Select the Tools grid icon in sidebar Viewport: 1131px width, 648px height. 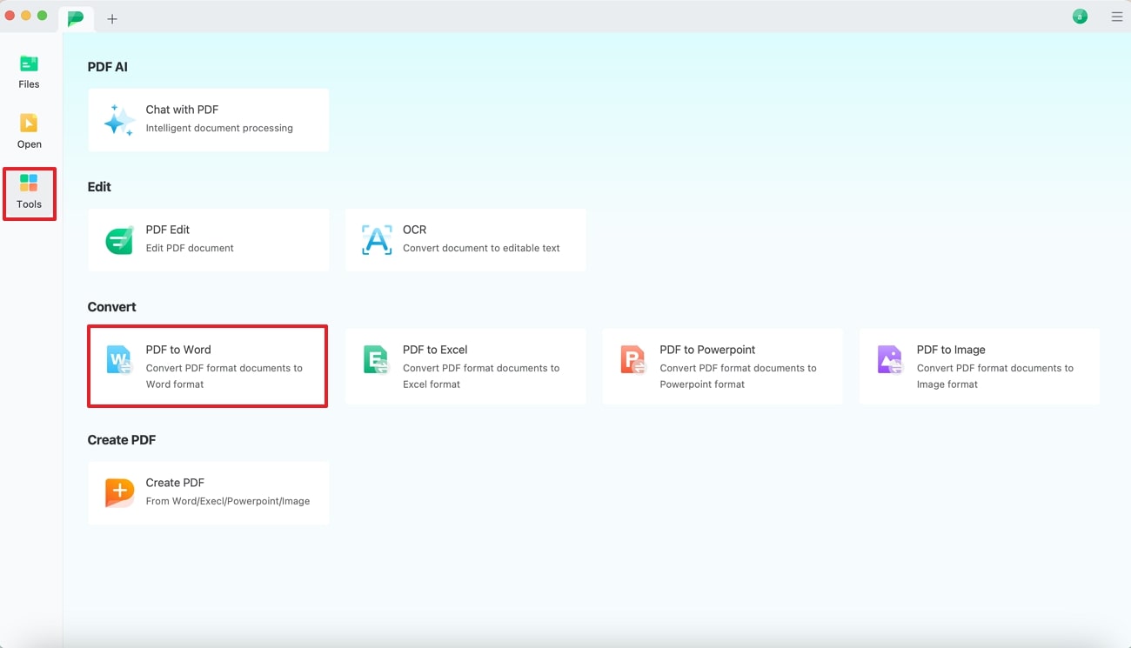tap(29, 183)
